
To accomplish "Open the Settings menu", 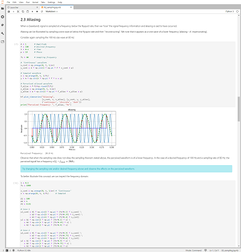I will (x=51, y=2).
